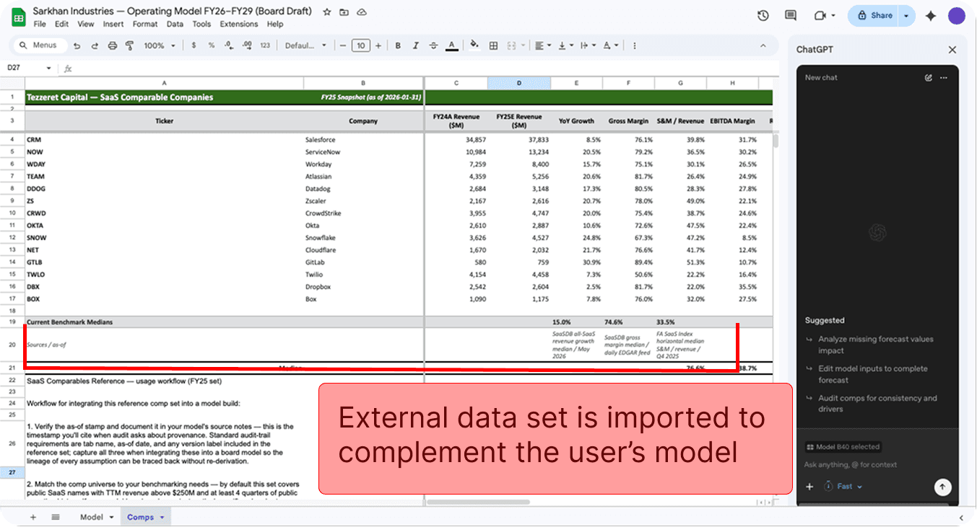
Task: Add an attachment with the chat plus icon
Action: click(x=809, y=487)
